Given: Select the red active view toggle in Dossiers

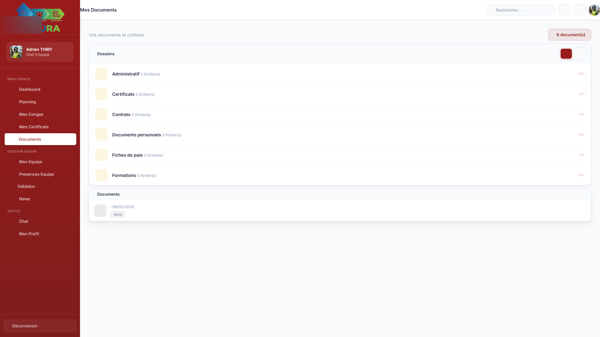Looking at the screenshot, I should (566, 54).
